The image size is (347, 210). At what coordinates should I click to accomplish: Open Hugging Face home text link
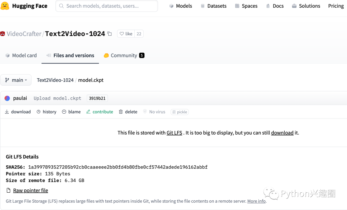[30, 6]
